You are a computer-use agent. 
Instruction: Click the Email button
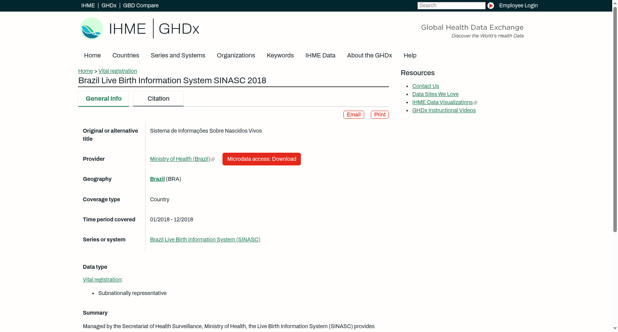tap(354, 115)
